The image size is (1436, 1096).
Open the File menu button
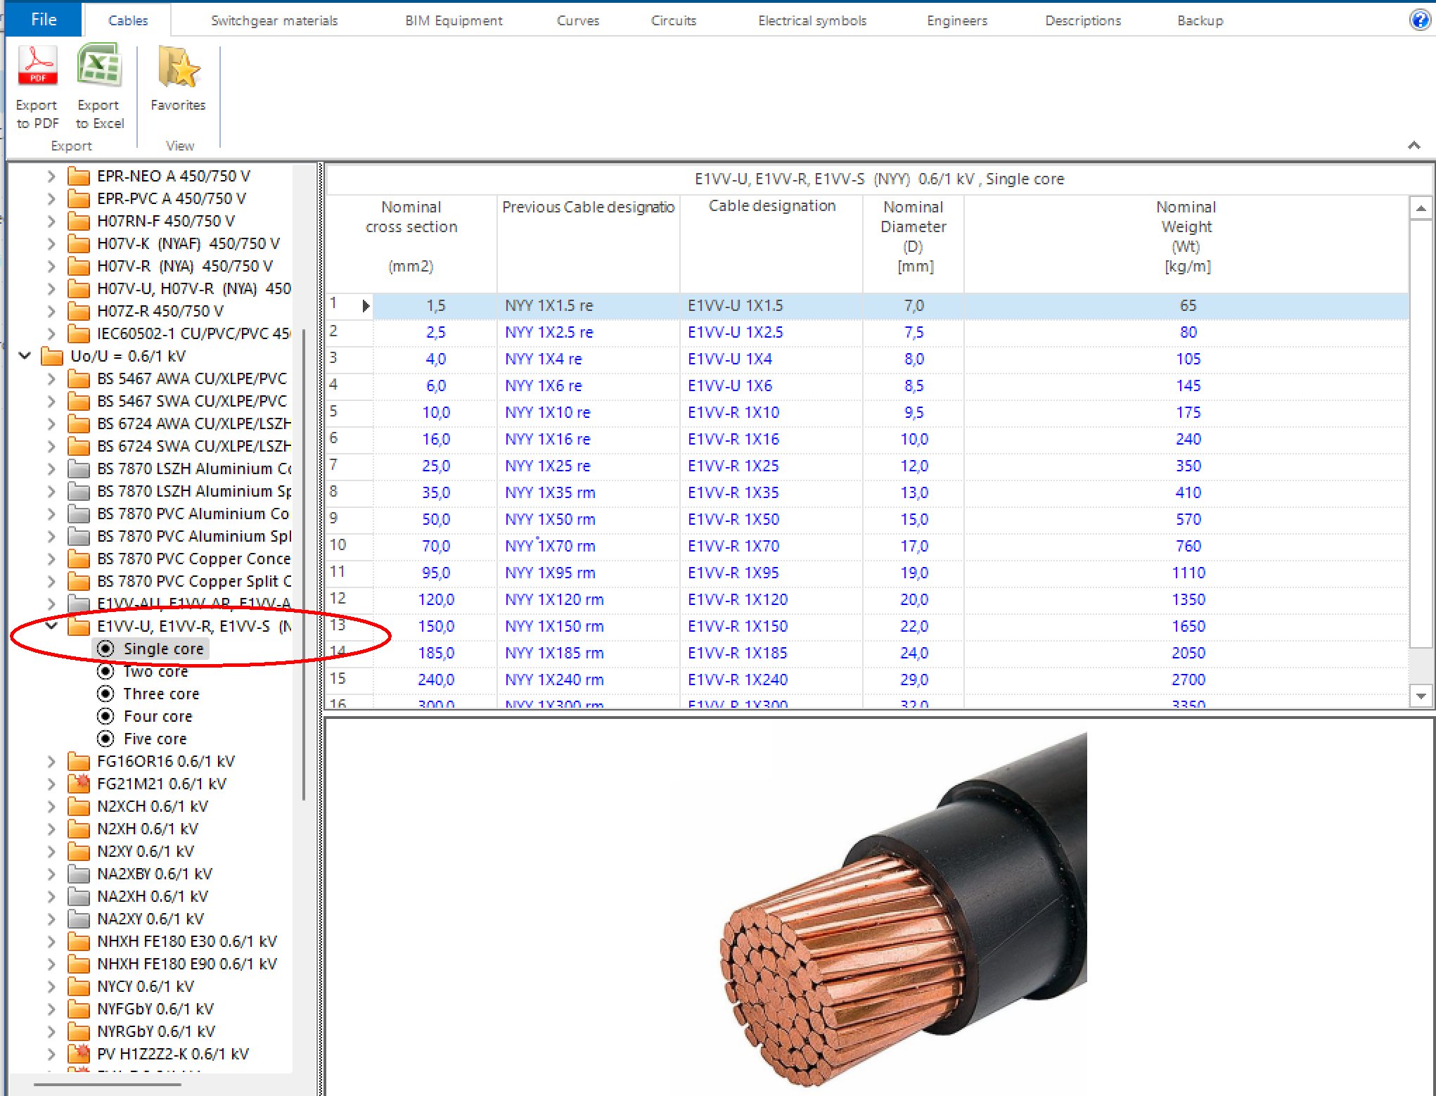point(44,19)
